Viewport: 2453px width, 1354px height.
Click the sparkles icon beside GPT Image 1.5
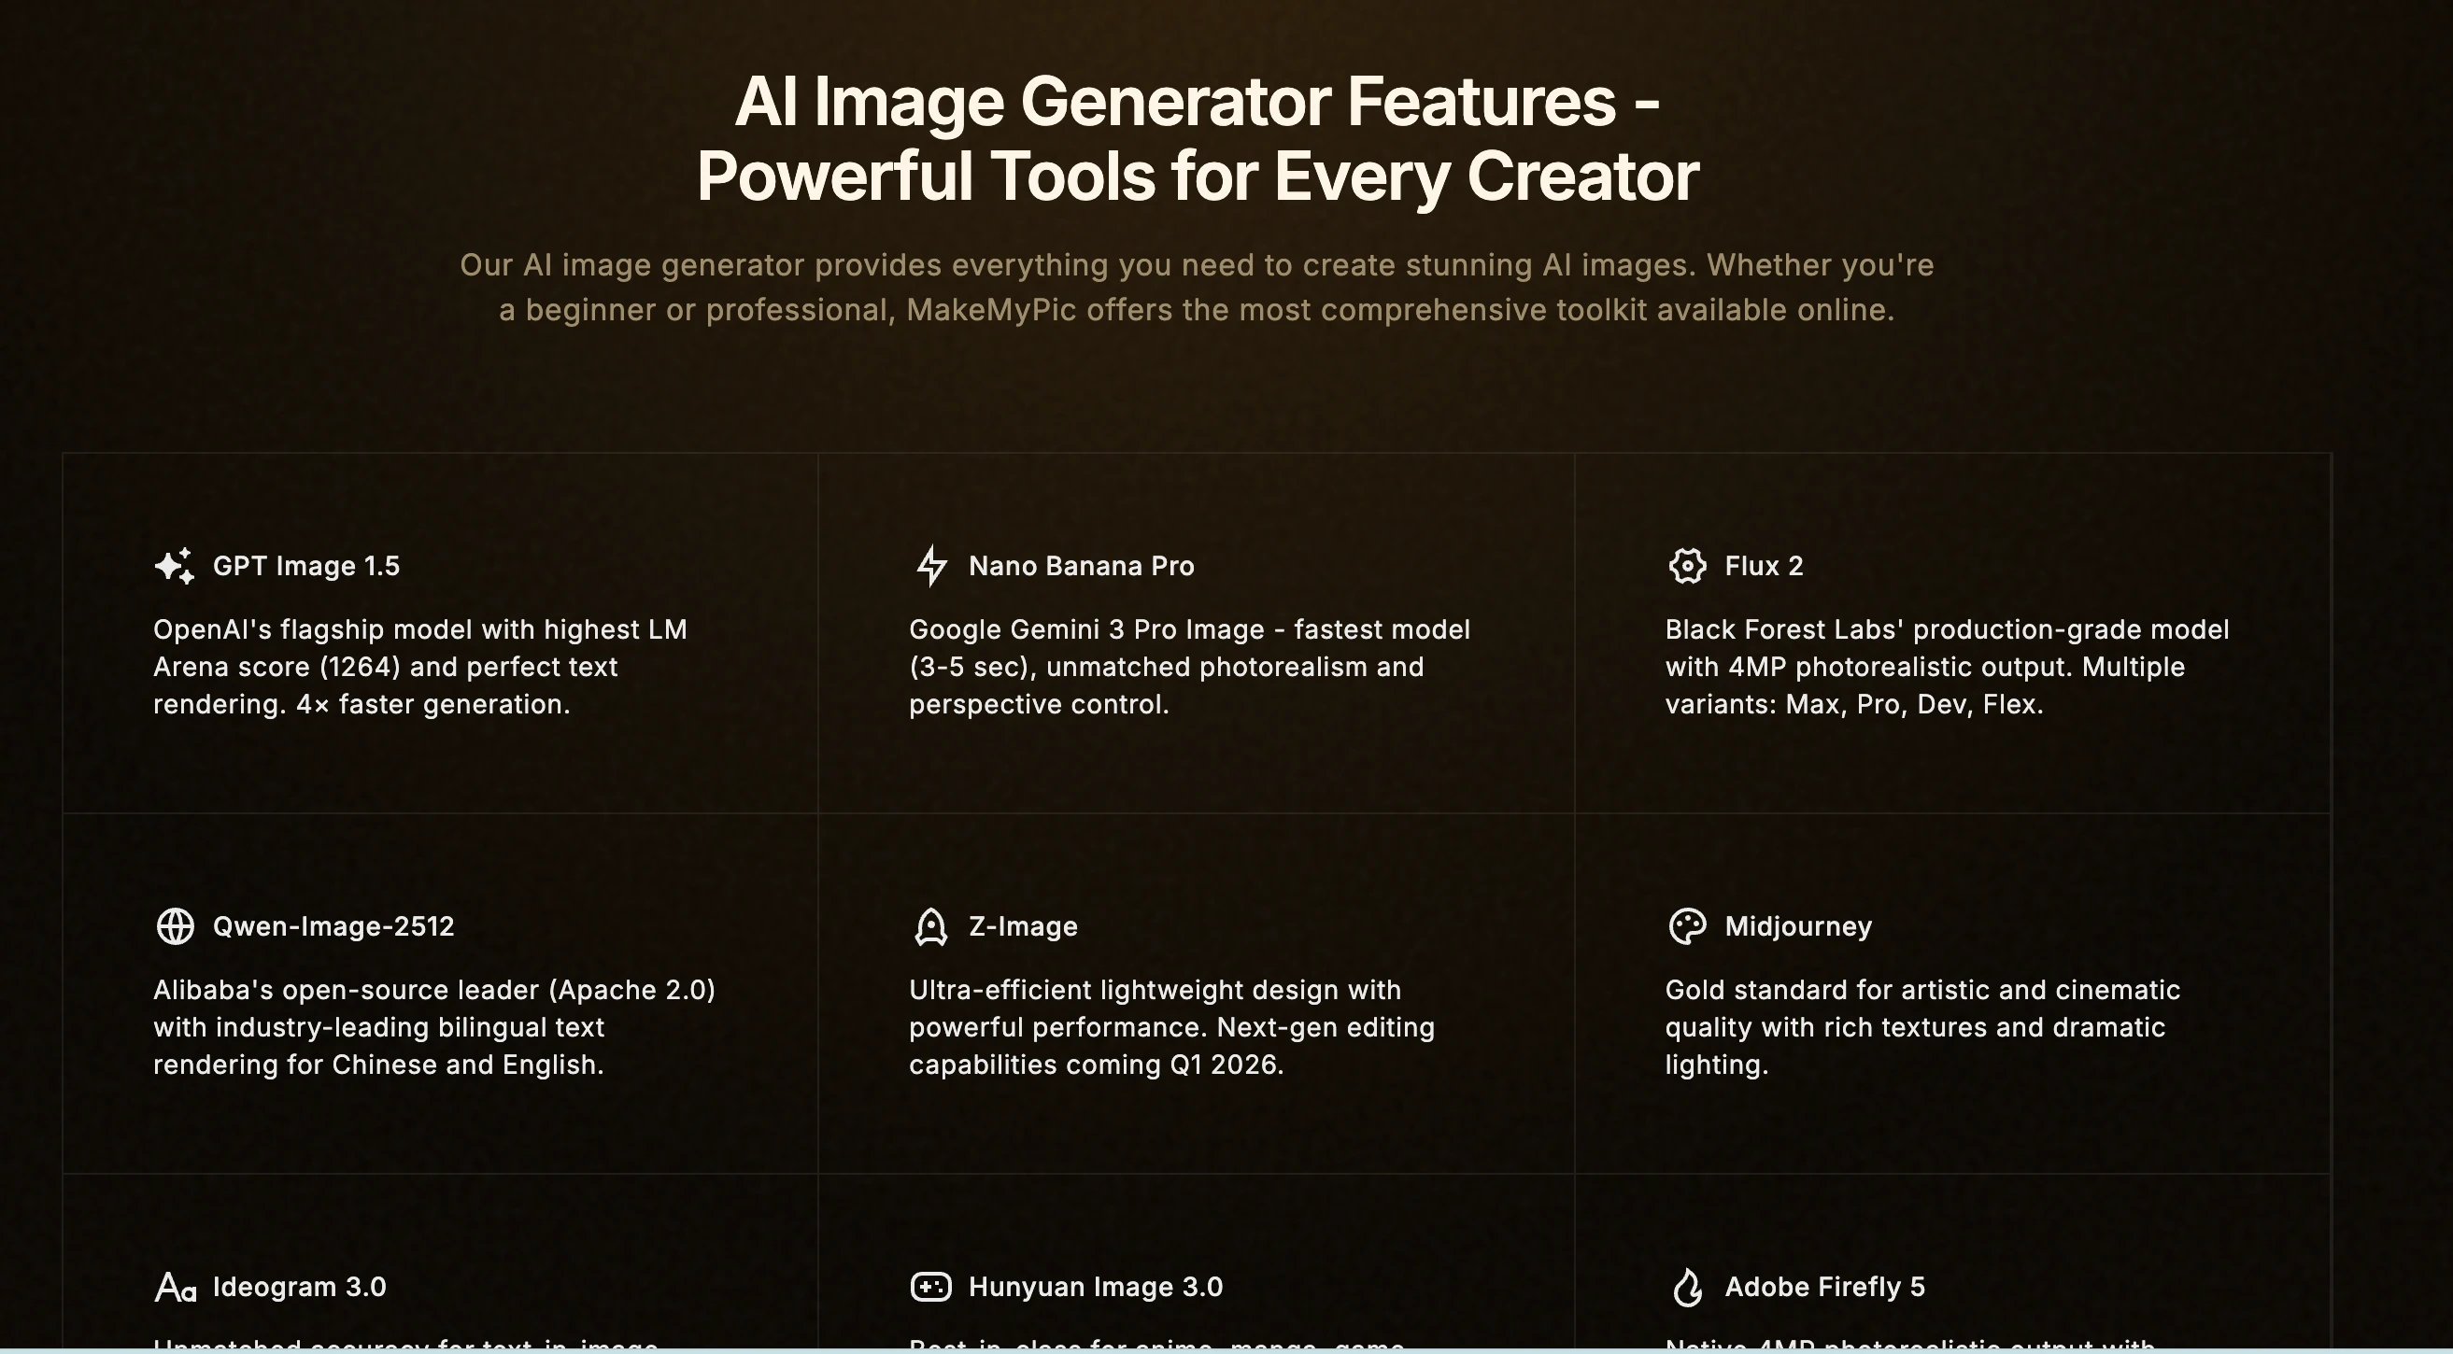(175, 566)
